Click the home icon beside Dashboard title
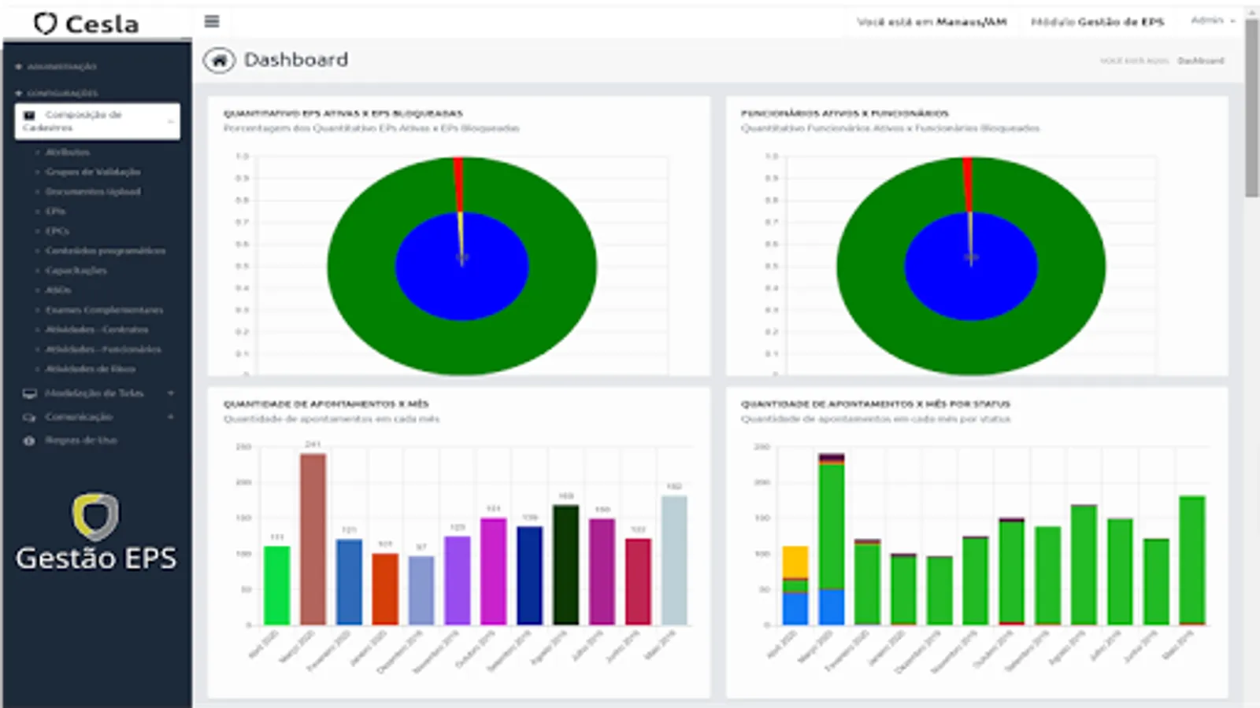Image resolution: width=1260 pixels, height=708 pixels. (219, 61)
